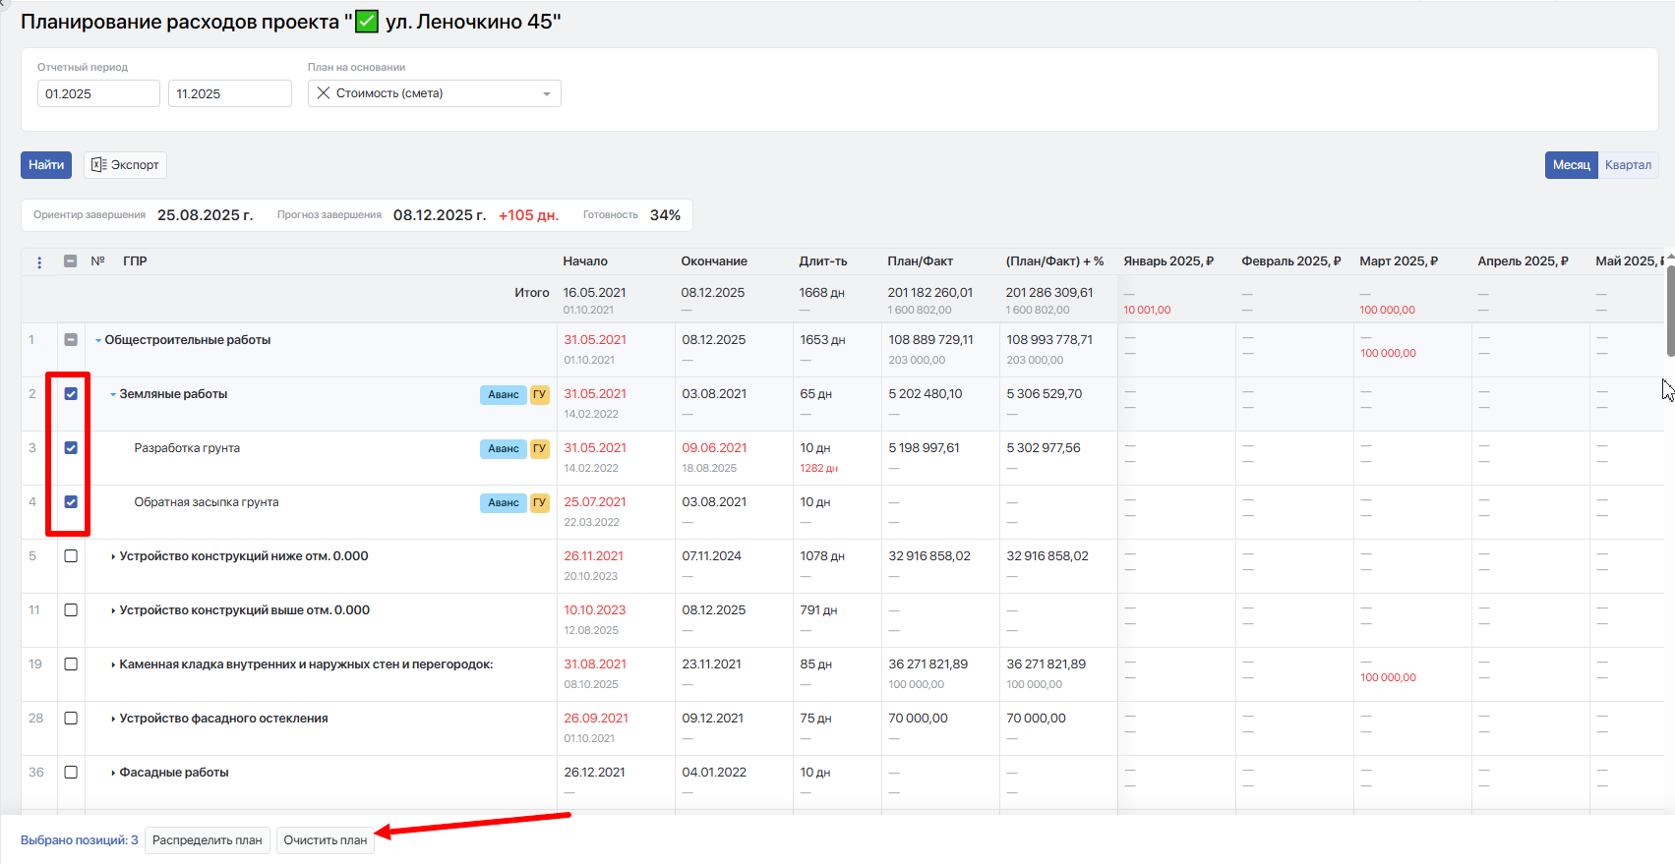Expand Устройство фасадного остекления group
Screen dimensions: 1675x864
pos(113,719)
